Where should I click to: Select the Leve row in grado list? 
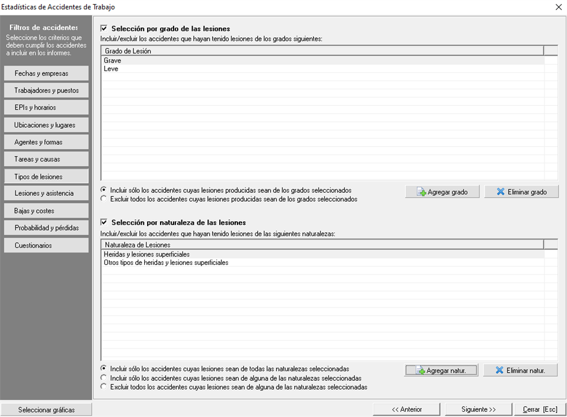tap(323, 69)
